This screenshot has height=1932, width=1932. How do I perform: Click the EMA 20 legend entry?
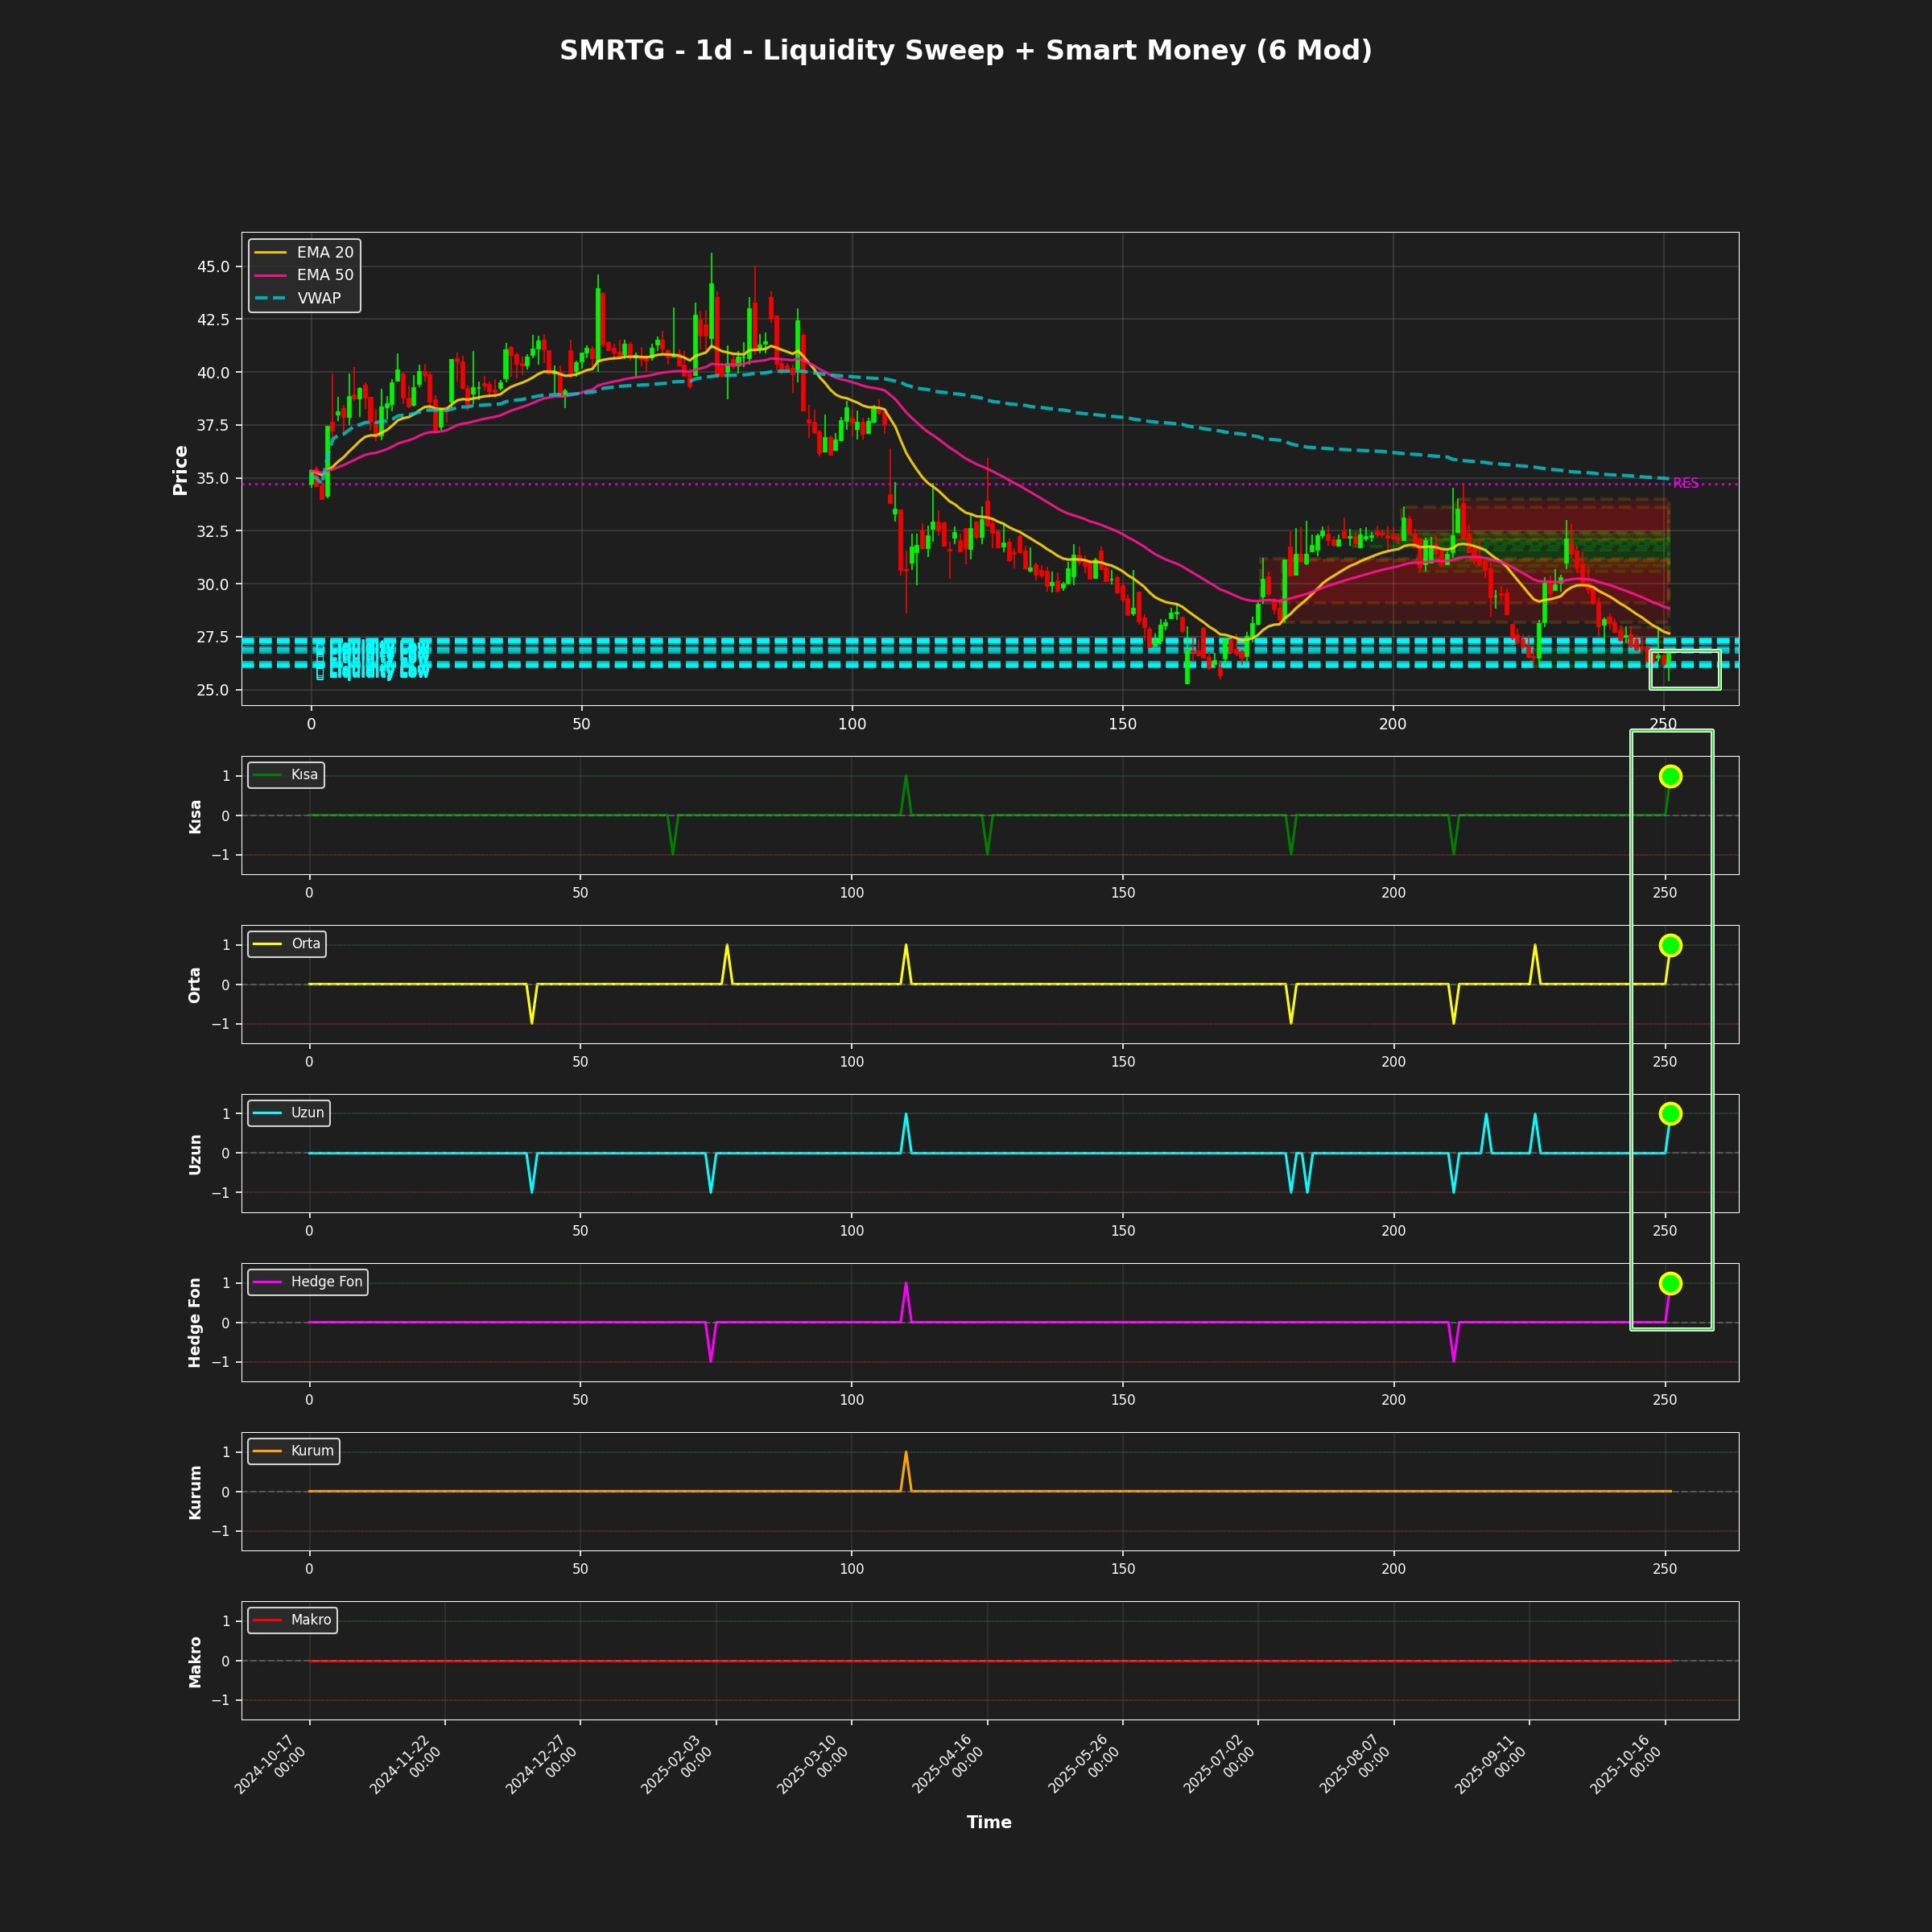pos(324,252)
